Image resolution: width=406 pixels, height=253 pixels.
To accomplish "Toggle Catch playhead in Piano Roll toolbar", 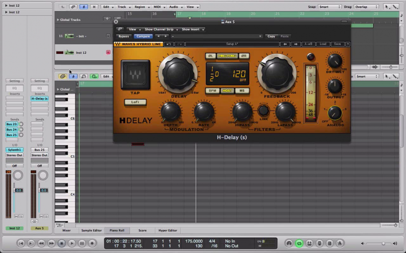I will [x=73, y=76].
